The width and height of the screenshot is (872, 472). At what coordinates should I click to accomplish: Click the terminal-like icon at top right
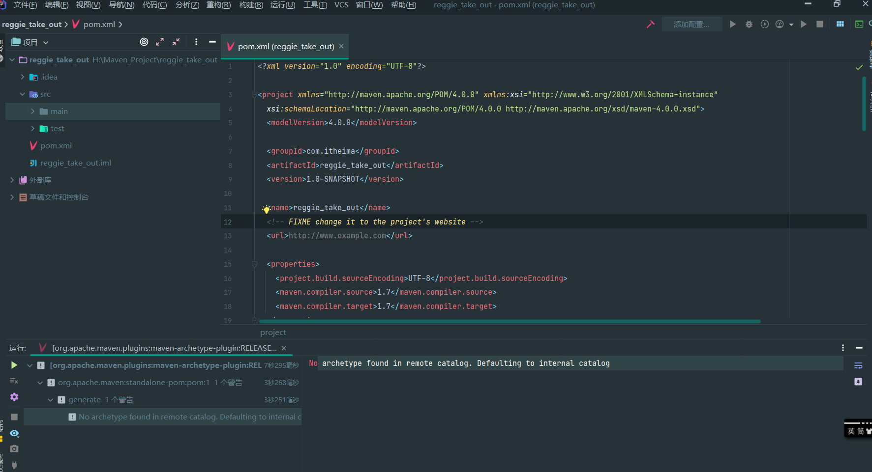coord(859,24)
